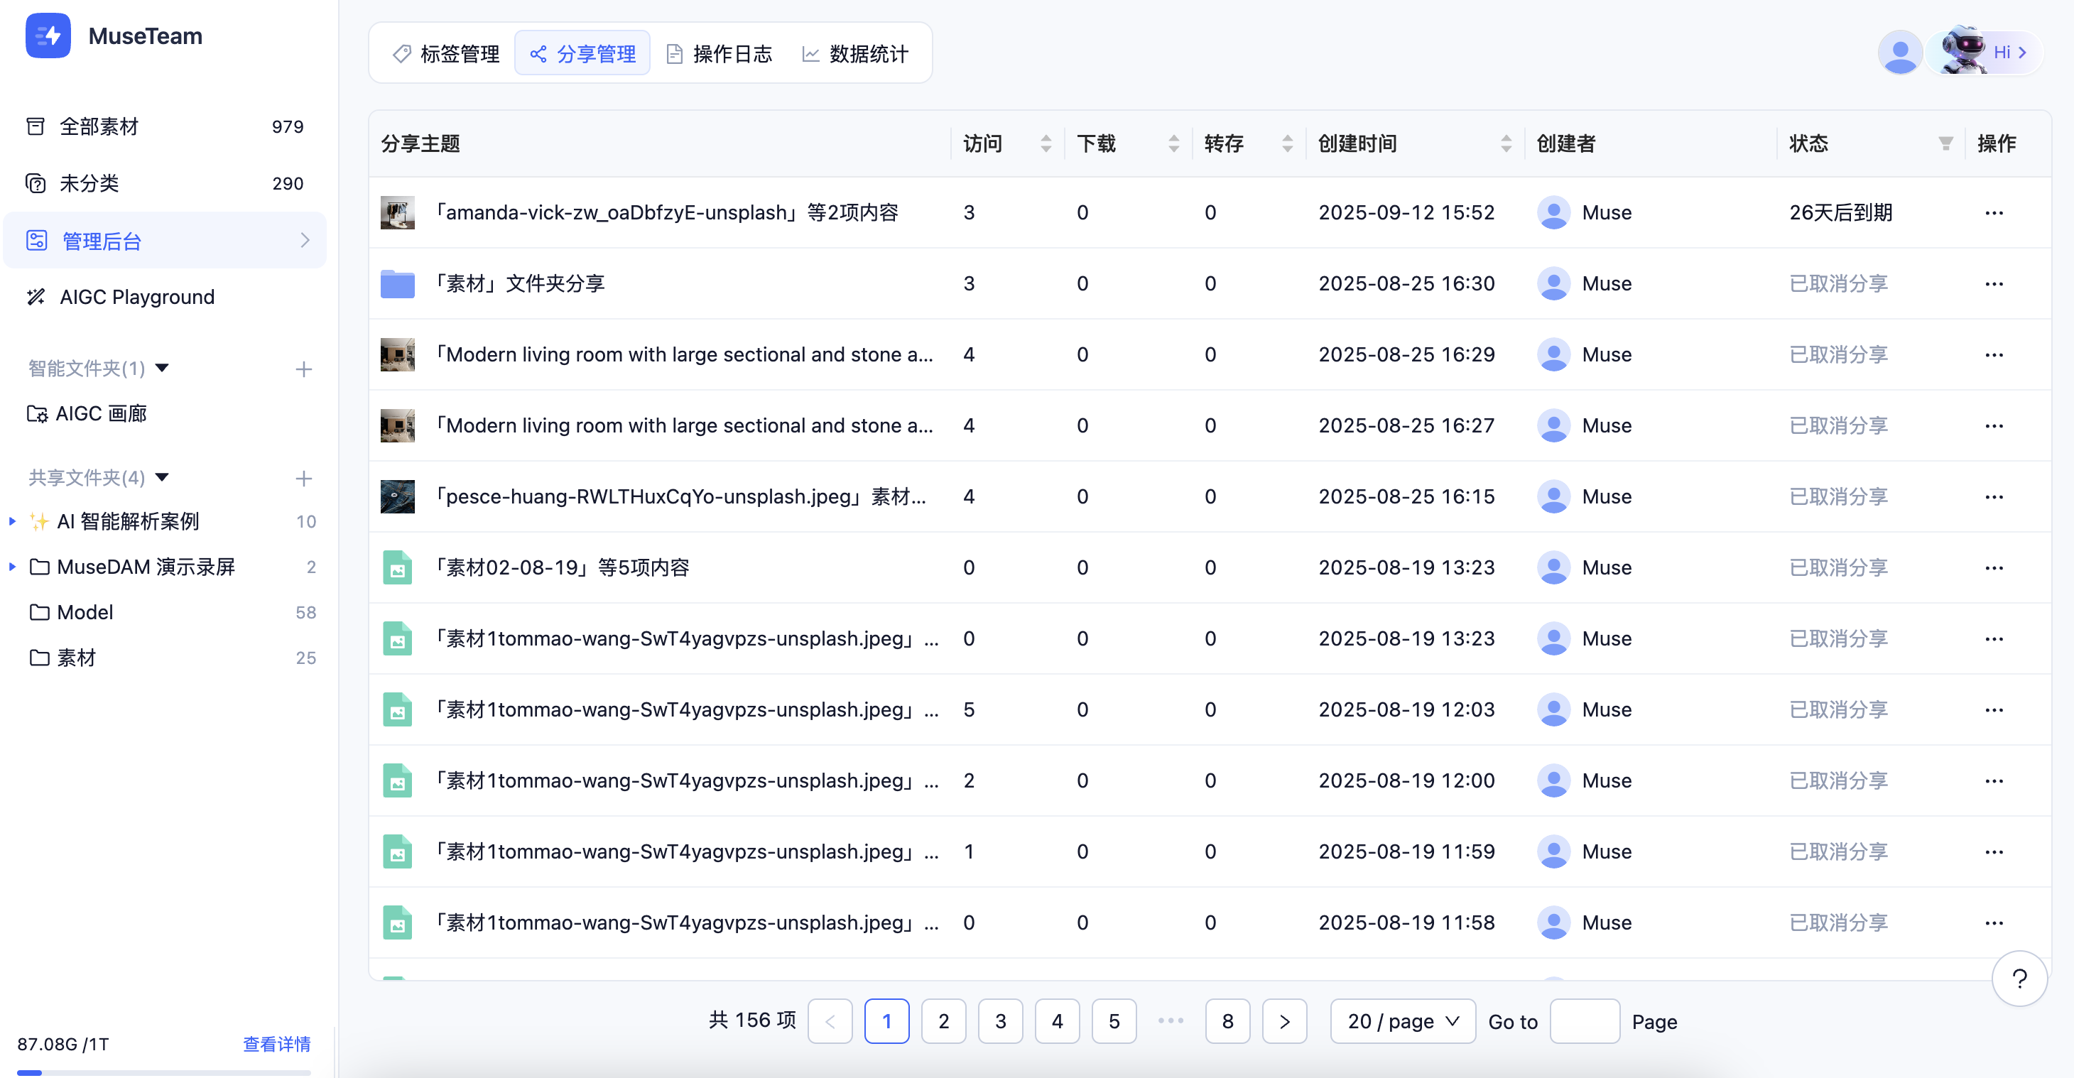Viewport: 2074px width, 1078px height.
Task: Open the help question mark button
Action: point(2019,978)
